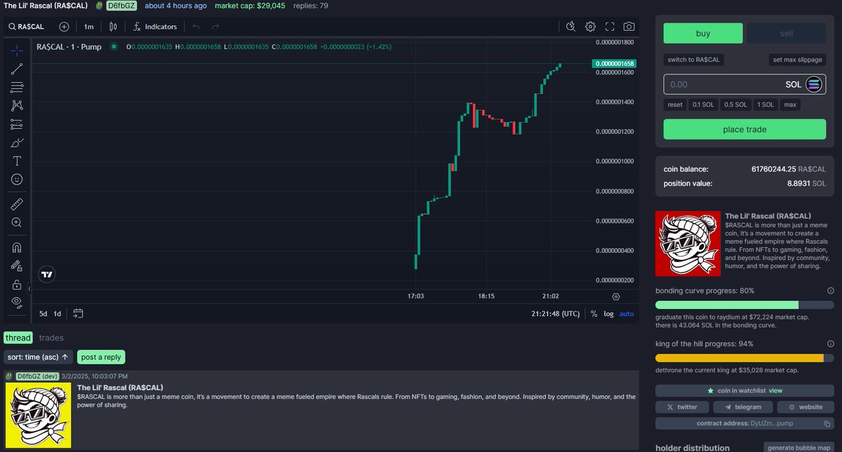
Task: Select the chart patterns tool
Action: (17, 106)
